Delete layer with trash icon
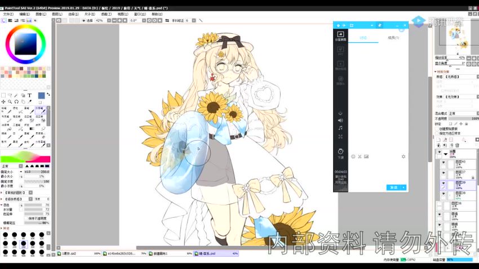The image size is (479, 269). click(457, 145)
